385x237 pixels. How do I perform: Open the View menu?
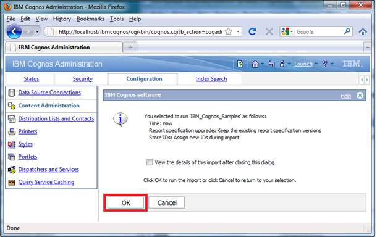tap(41, 19)
